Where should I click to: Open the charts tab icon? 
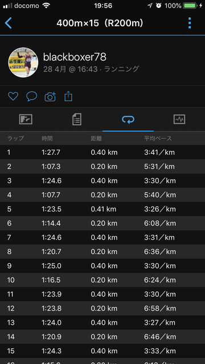click(179, 119)
